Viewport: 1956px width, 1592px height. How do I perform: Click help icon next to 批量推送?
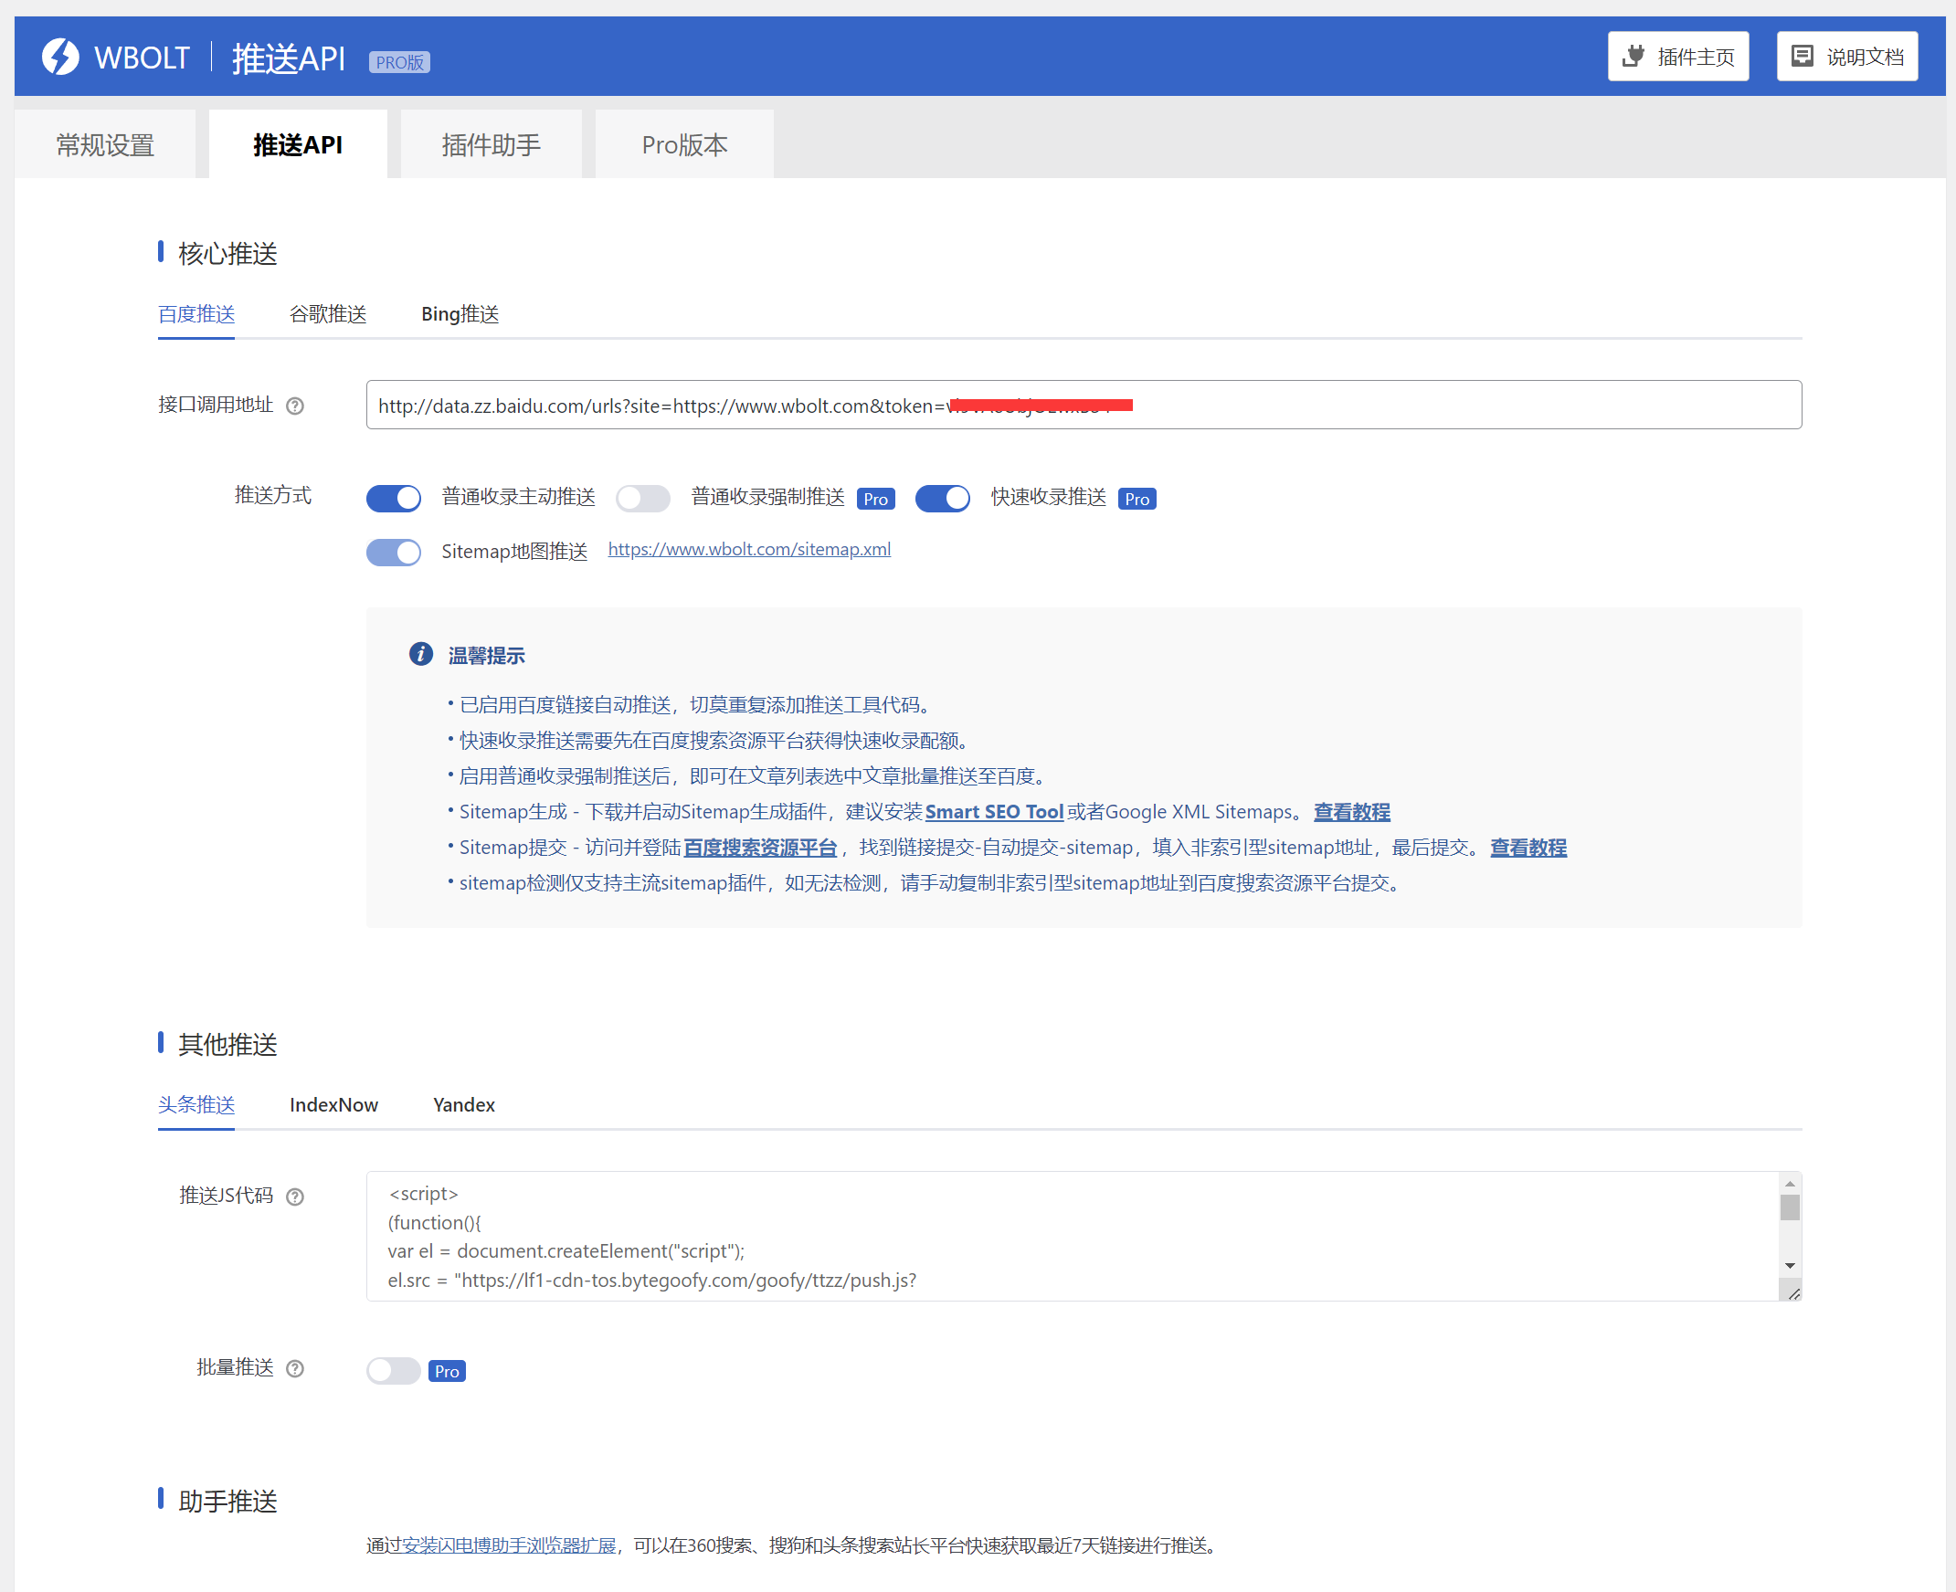point(295,1369)
